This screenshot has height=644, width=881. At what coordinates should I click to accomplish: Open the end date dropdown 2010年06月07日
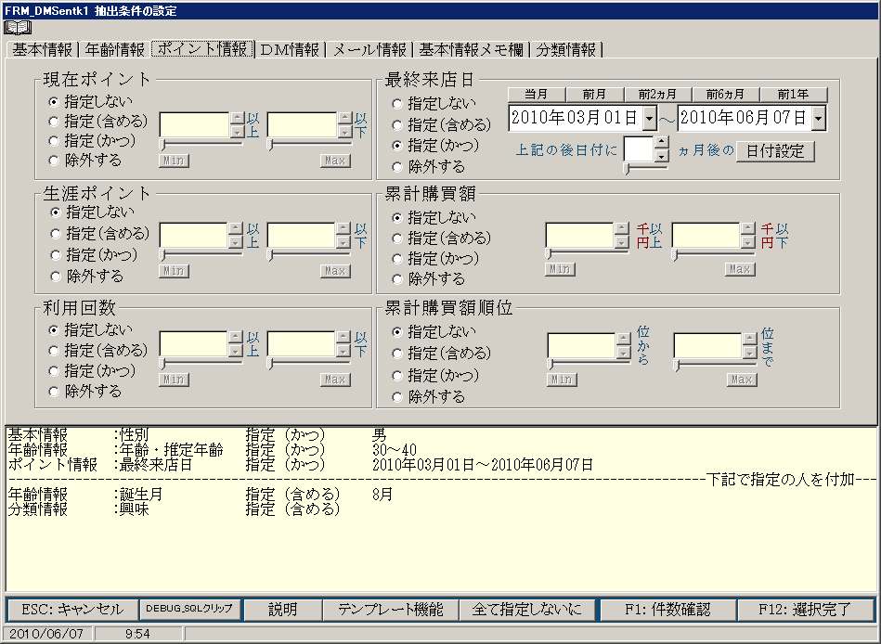[x=818, y=119]
